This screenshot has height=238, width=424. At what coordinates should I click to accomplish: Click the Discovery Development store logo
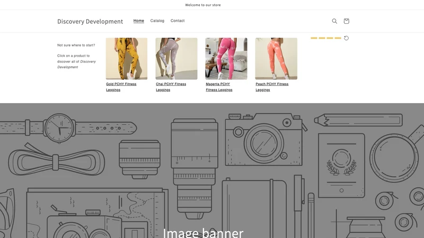click(90, 21)
